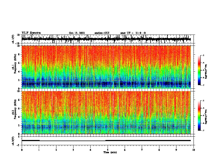This screenshot has width=218, height=168.
Task: Click the time axis tick label "5"
Action: [108, 150]
